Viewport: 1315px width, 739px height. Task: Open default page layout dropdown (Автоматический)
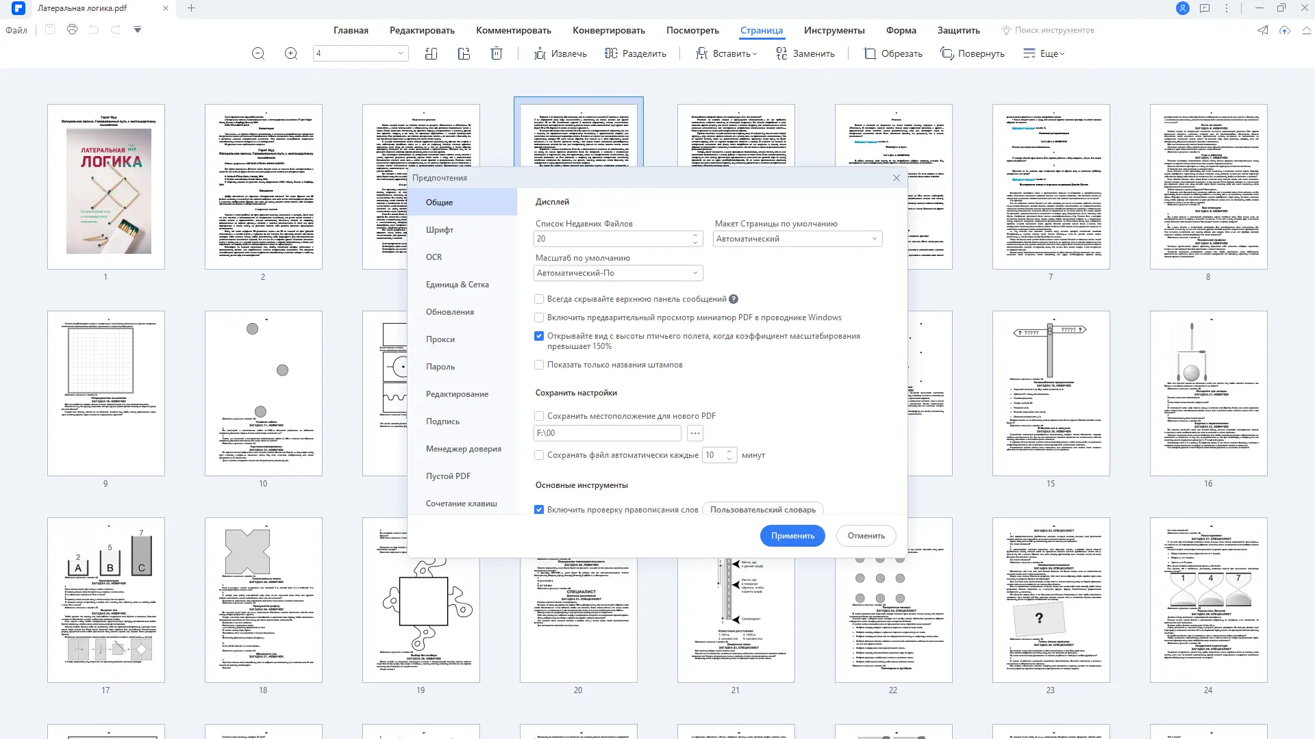[x=797, y=239]
